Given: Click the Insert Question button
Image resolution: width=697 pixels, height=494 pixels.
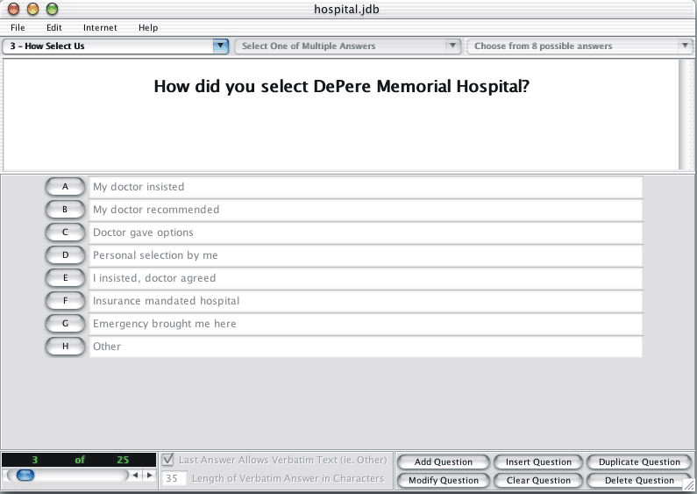Looking at the screenshot, I should [x=538, y=462].
